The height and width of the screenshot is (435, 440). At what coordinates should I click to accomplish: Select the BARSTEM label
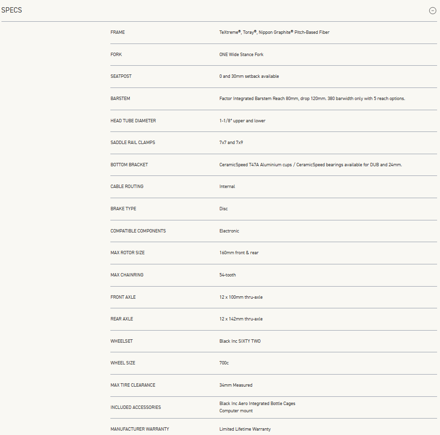120,99
